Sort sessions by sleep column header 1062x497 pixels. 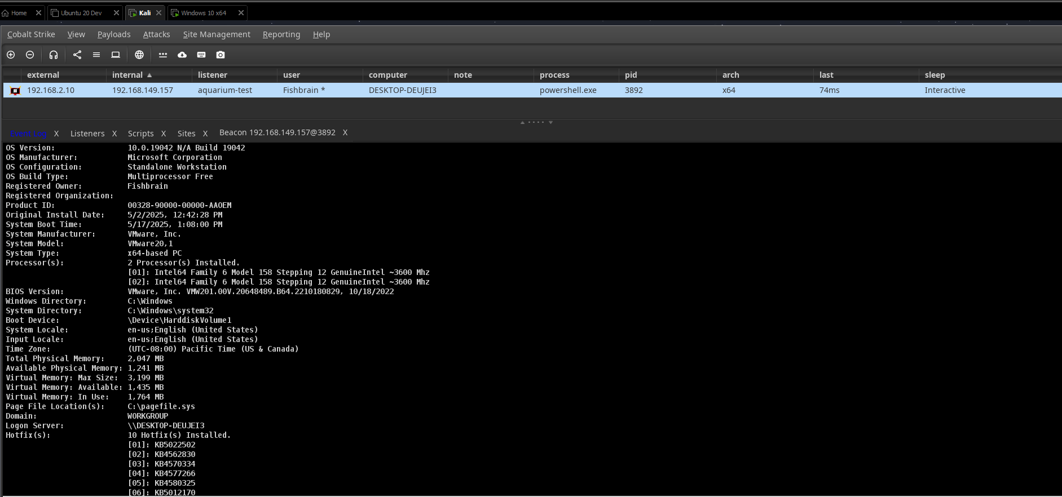(x=990, y=75)
